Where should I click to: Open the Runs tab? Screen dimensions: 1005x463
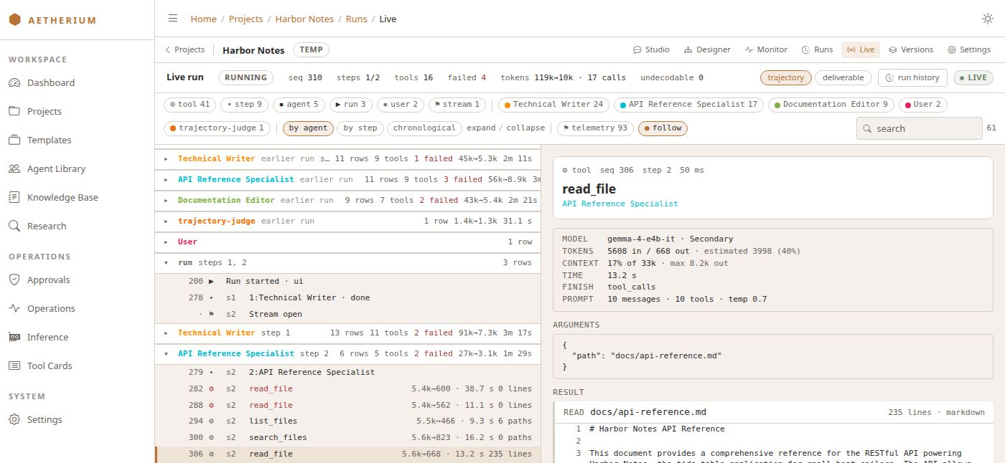pyautogui.click(x=817, y=49)
